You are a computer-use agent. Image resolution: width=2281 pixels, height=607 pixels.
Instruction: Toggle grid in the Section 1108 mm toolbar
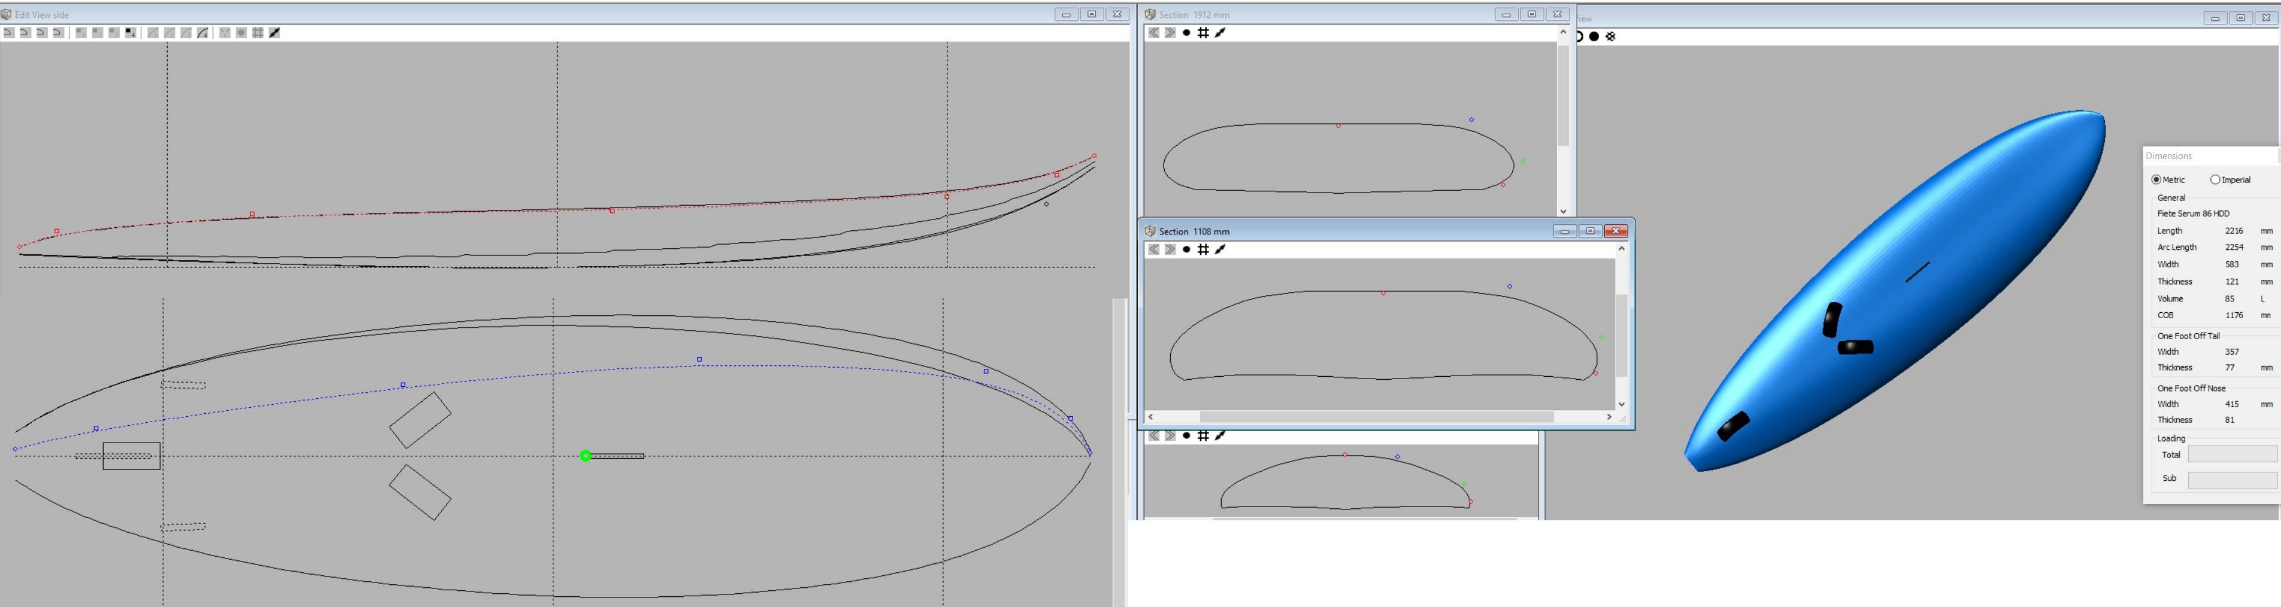1202,249
